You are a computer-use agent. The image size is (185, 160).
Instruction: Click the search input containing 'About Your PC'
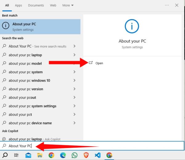coord(92,146)
